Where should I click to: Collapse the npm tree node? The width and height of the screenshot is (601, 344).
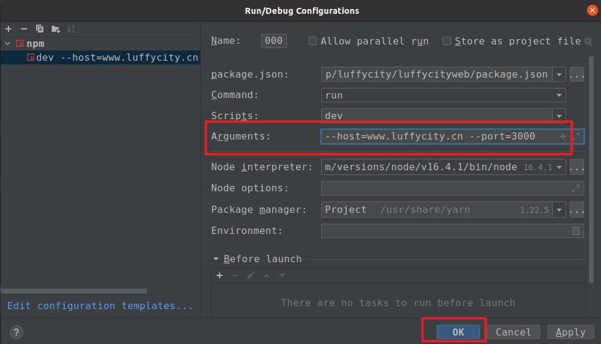pos(8,43)
